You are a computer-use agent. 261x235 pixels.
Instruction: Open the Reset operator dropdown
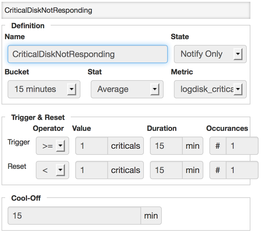(53, 170)
